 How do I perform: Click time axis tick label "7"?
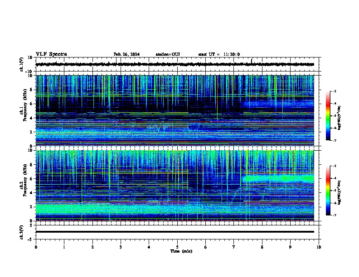(x=234, y=247)
